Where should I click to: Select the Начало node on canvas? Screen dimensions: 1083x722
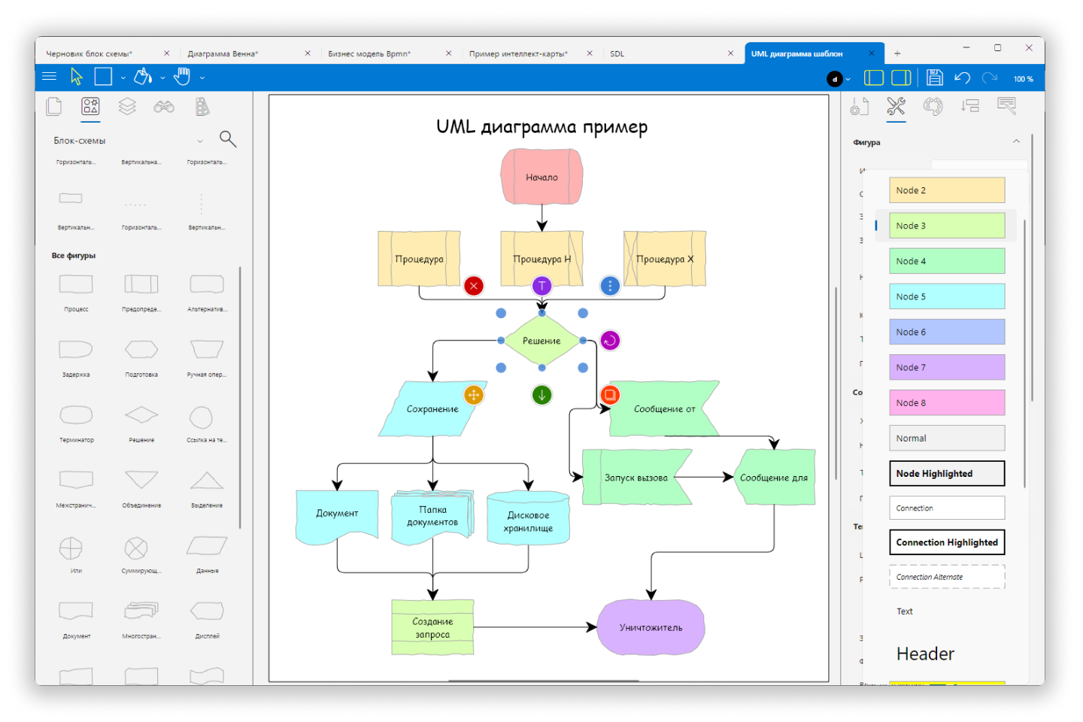(541, 177)
